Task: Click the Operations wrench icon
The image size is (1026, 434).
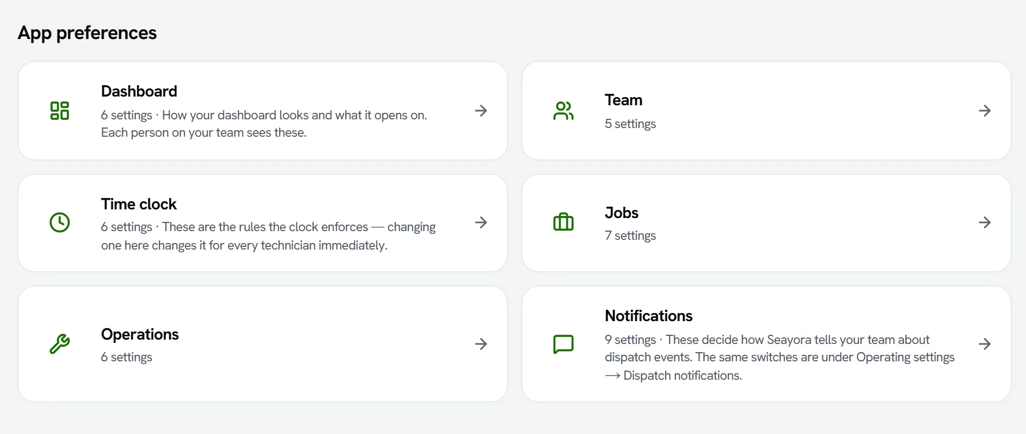Action: (60, 344)
